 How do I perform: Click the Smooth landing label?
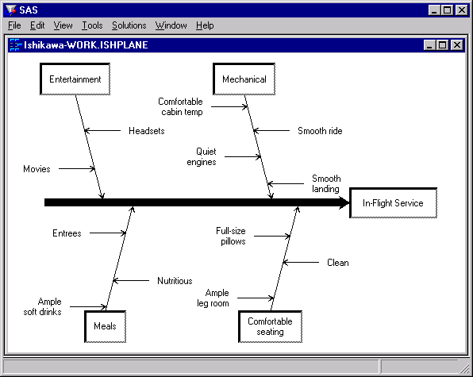pos(326,183)
